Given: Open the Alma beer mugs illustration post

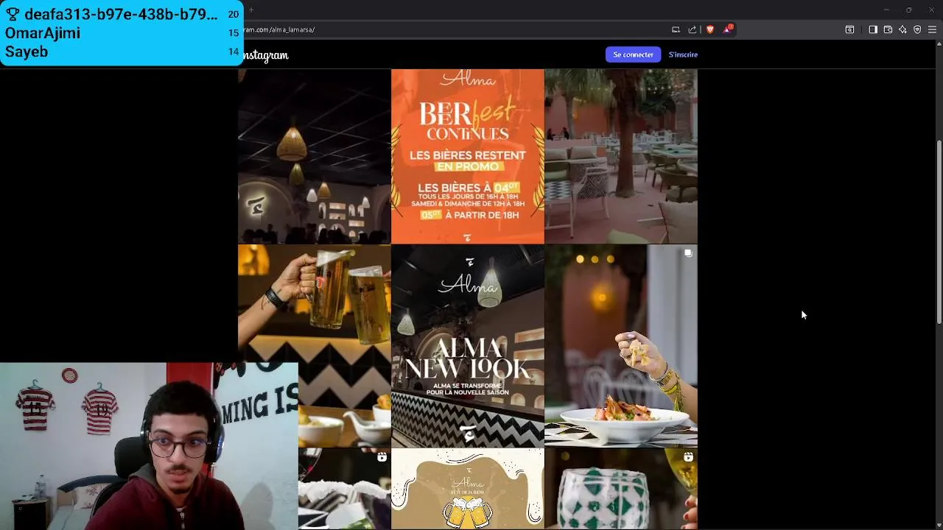Looking at the screenshot, I should 468,489.
